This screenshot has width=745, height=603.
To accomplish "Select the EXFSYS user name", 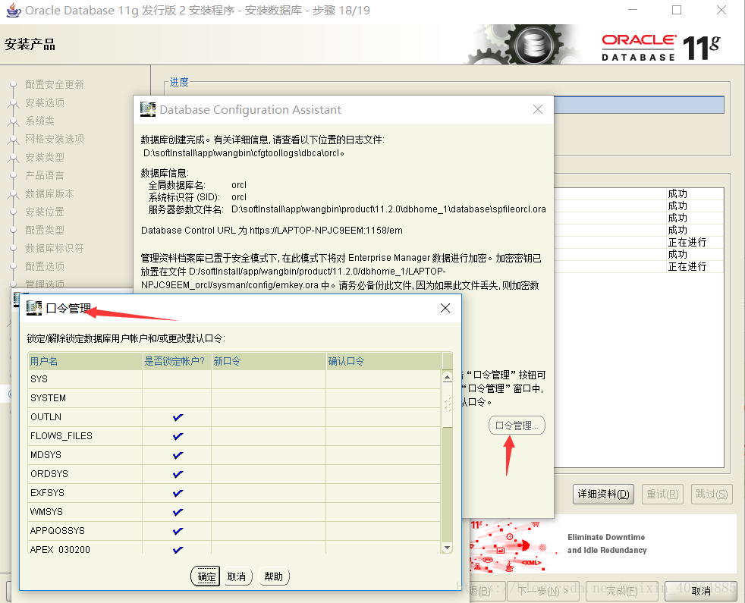I will (47, 493).
